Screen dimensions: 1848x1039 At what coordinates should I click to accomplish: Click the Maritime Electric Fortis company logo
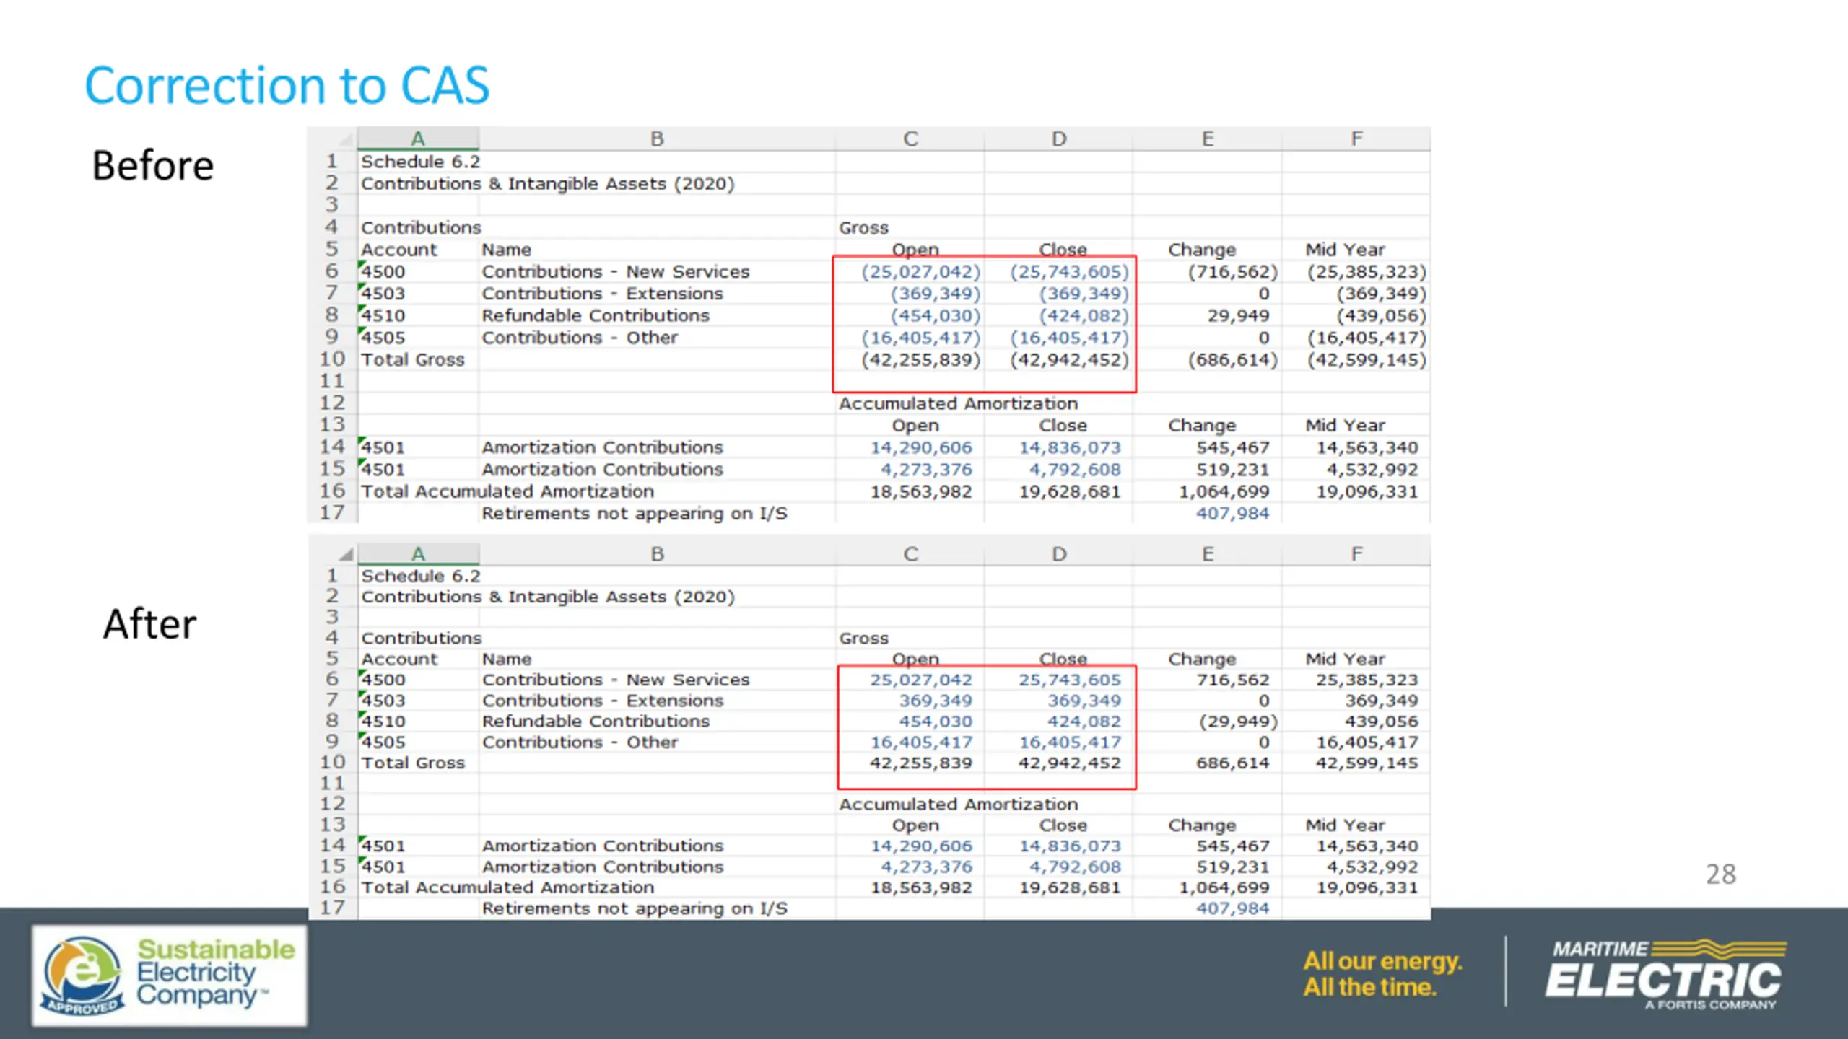(1665, 975)
